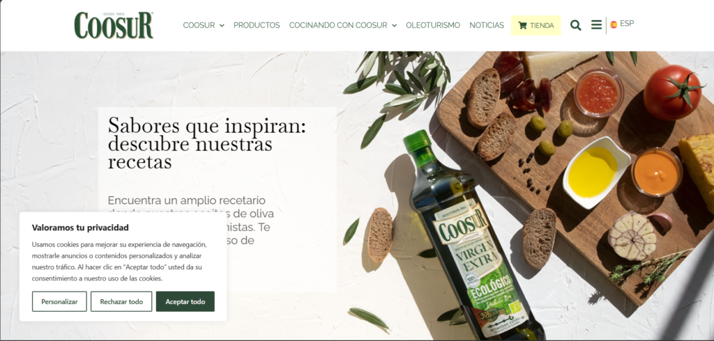714x341 pixels.
Task: Click the COOSUR menu label
Action: (x=199, y=26)
